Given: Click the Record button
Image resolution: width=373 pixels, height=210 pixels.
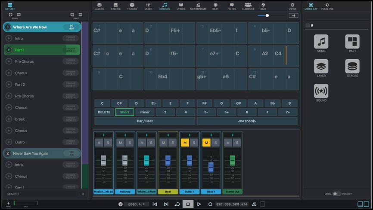Looking at the screenshot, I should tap(210, 204).
